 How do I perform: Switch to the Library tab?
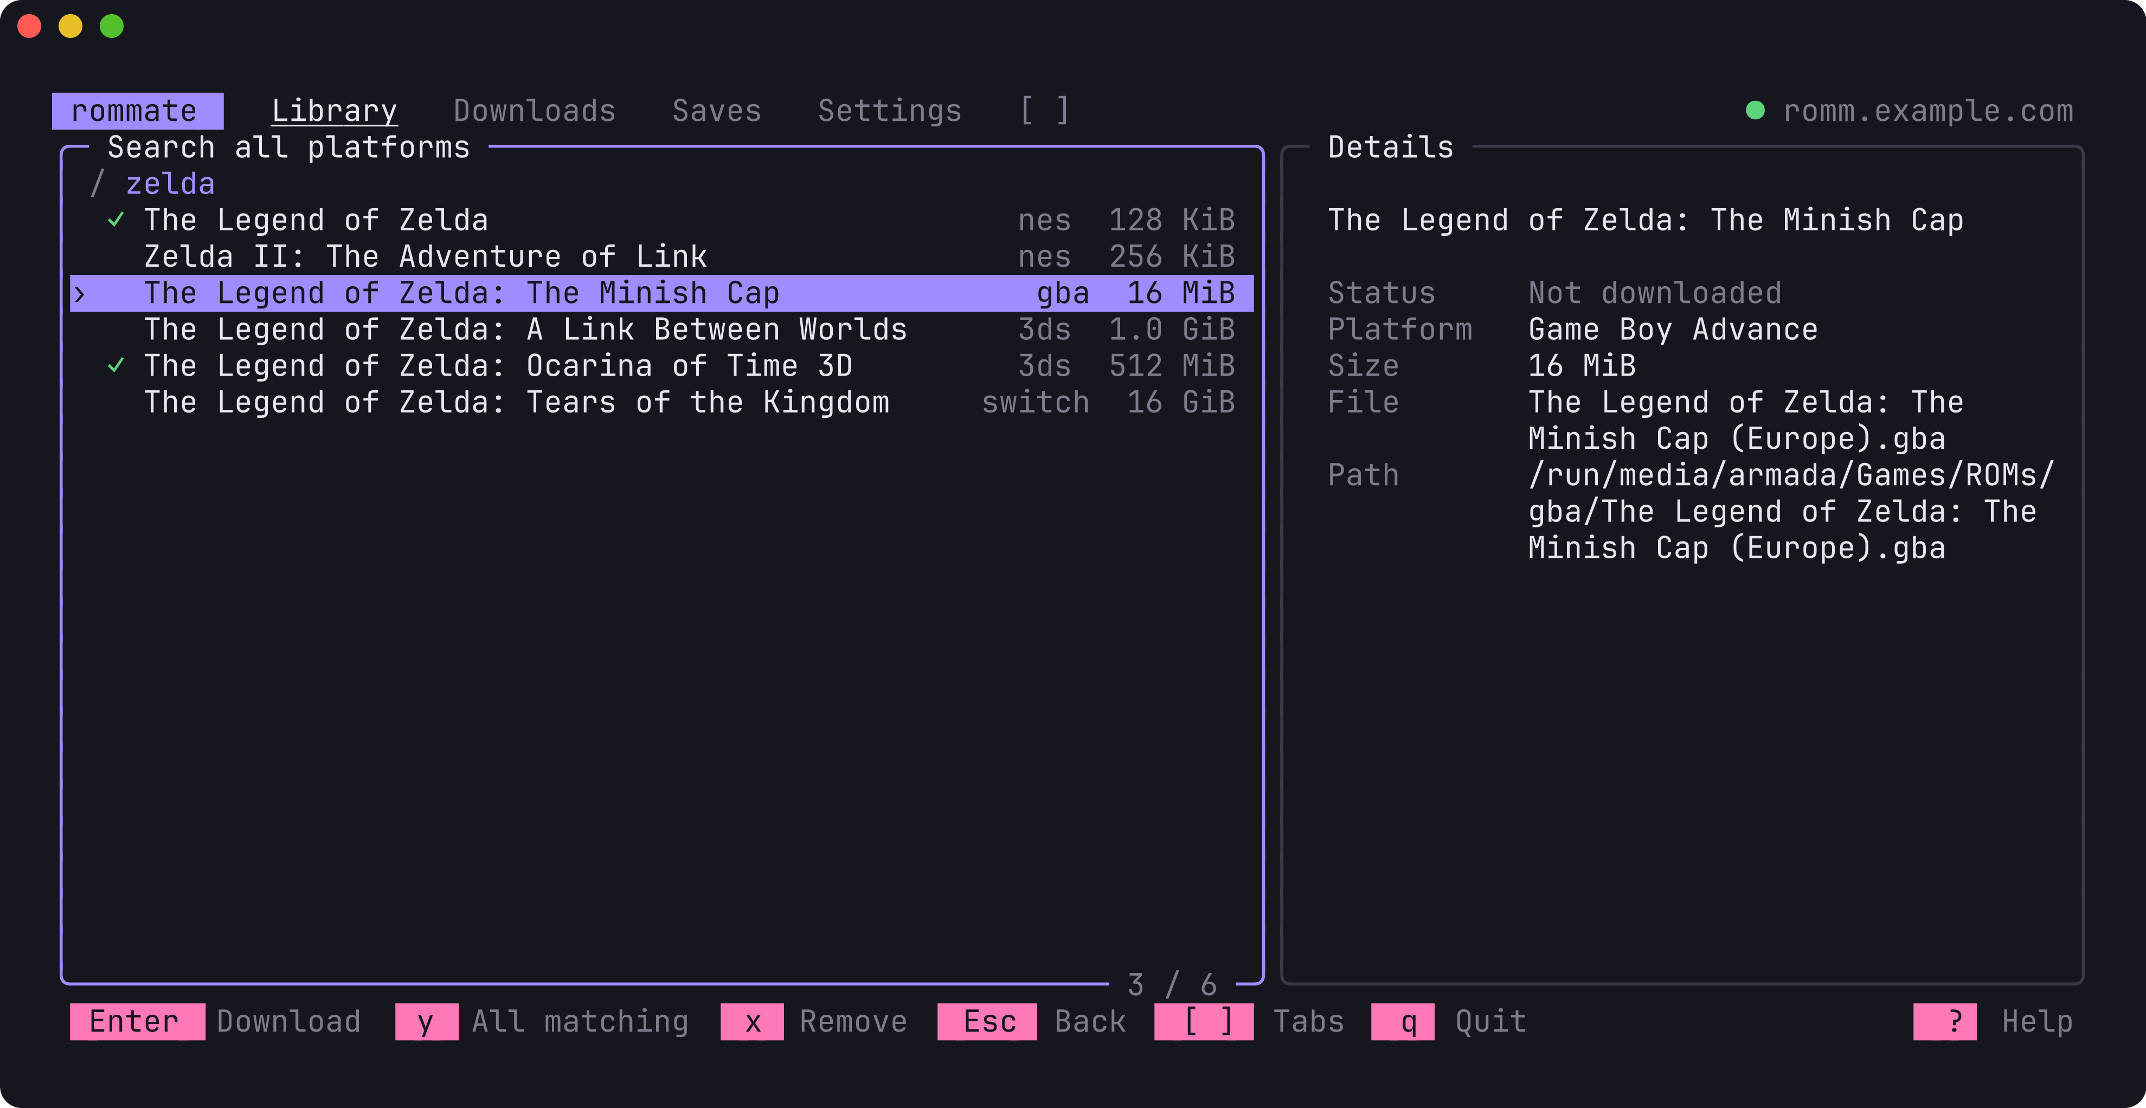tap(334, 111)
